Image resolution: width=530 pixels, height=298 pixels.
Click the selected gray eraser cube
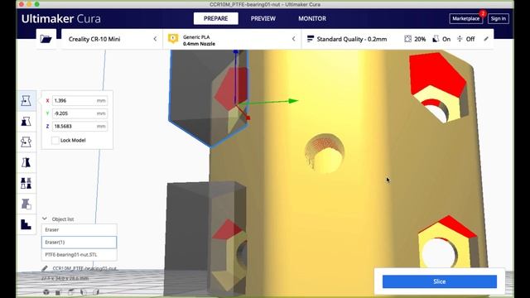(x=193, y=94)
